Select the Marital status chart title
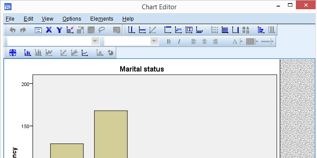Image resolution: width=317 pixels, height=158 pixels. [x=142, y=69]
